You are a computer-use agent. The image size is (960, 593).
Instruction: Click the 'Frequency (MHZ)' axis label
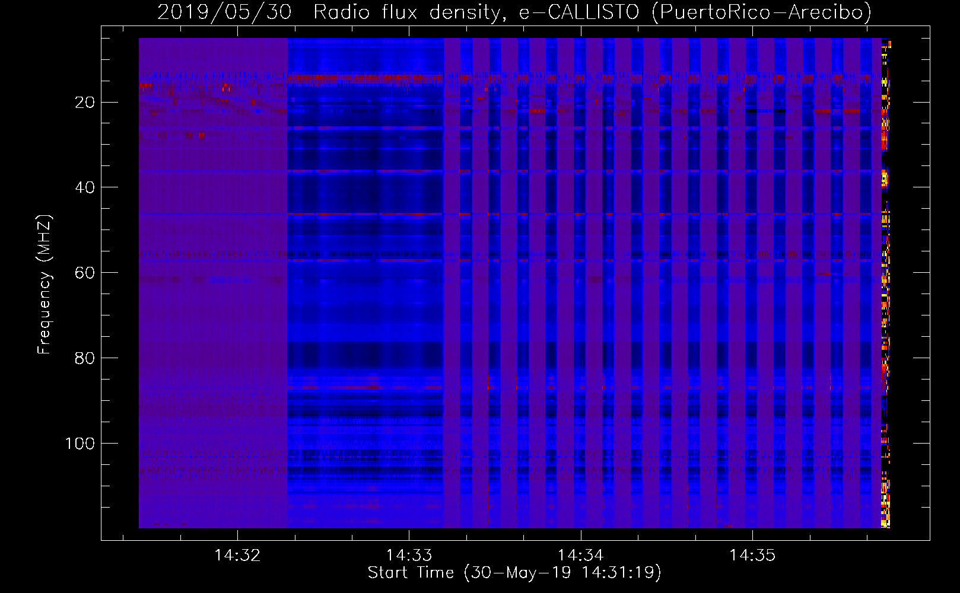pyautogui.click(x=44, y=285)
